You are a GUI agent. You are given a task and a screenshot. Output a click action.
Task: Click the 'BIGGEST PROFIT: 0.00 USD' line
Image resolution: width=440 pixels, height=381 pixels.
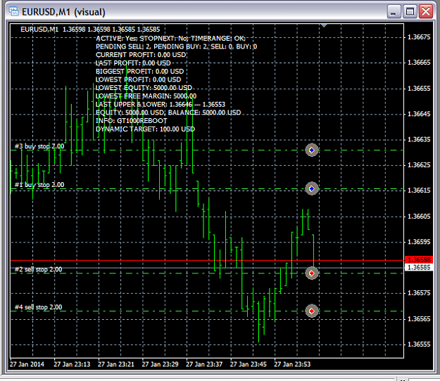click(x=140, y=71)
